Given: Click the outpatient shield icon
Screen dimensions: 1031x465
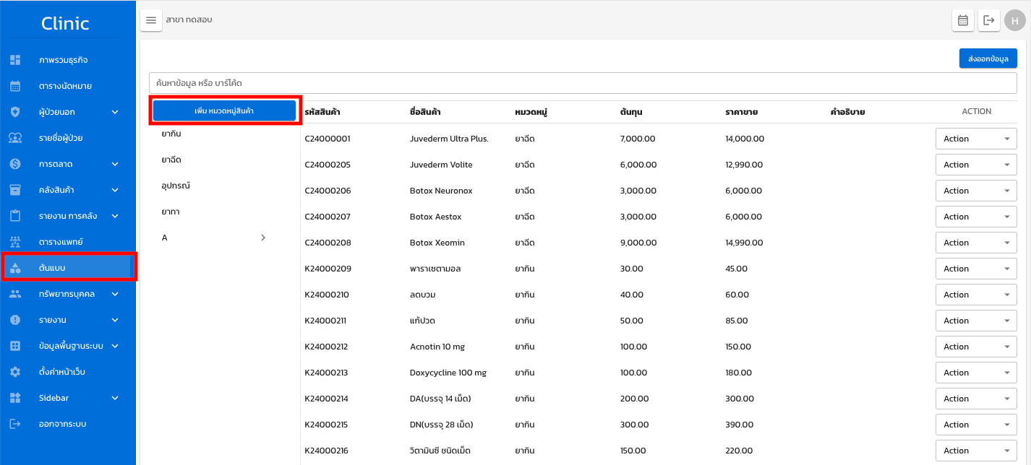Looking at the screenshot, I should tap(15, 112).
